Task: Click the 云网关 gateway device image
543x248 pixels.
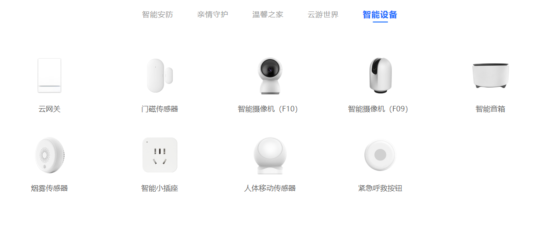Action: [49, 75]
